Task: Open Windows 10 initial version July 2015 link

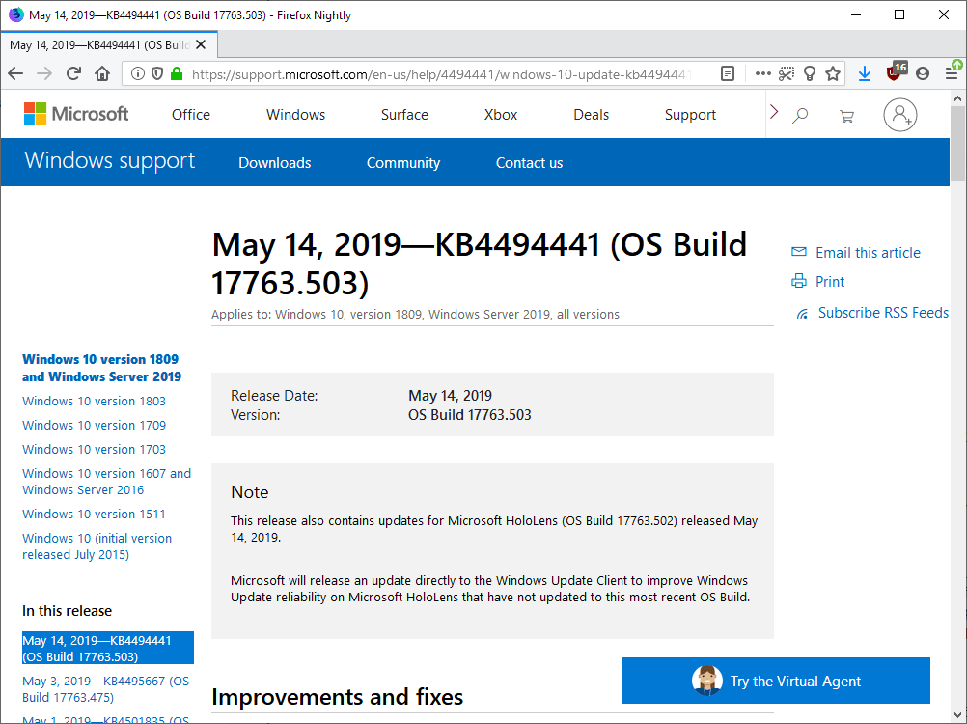Action: pyautogui.click(x=97, y=546)
